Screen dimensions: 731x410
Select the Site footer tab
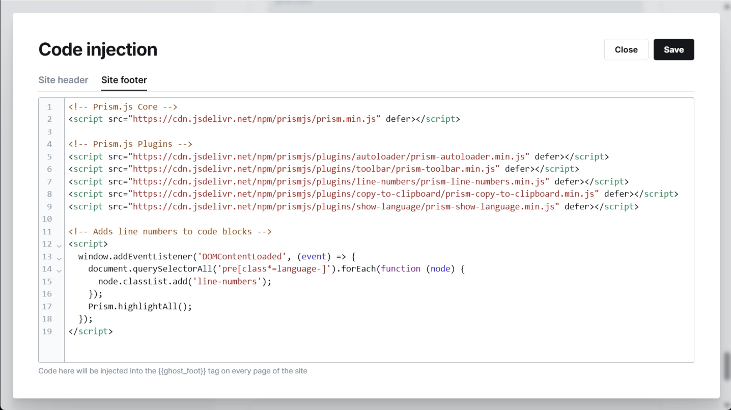click(124, 80)
